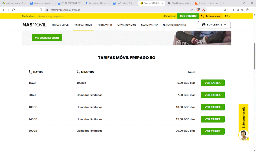Click the Brave VPN shield icon
Image resolution: width=256 pixels, height=152 pixels.
coord(247,10)
